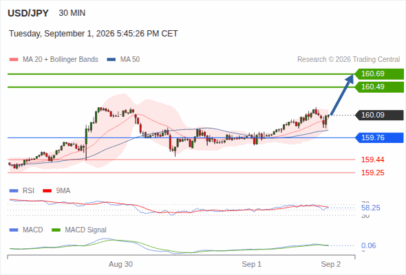
Task: Click the 9MA red legend marker
Action: point(47,191)
